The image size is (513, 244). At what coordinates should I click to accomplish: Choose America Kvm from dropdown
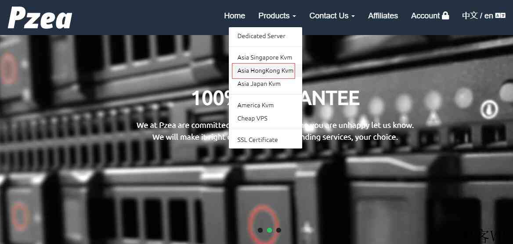pyautogui.click(x=255, y=105)
